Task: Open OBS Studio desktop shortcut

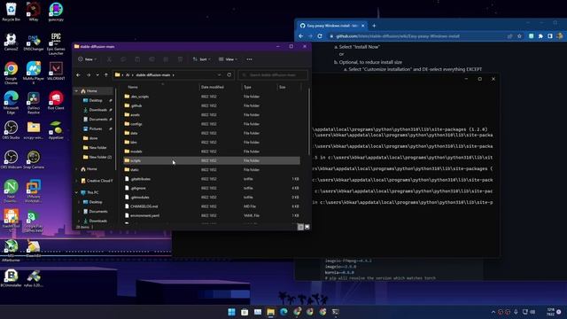Action: click(x=11, y=130)
